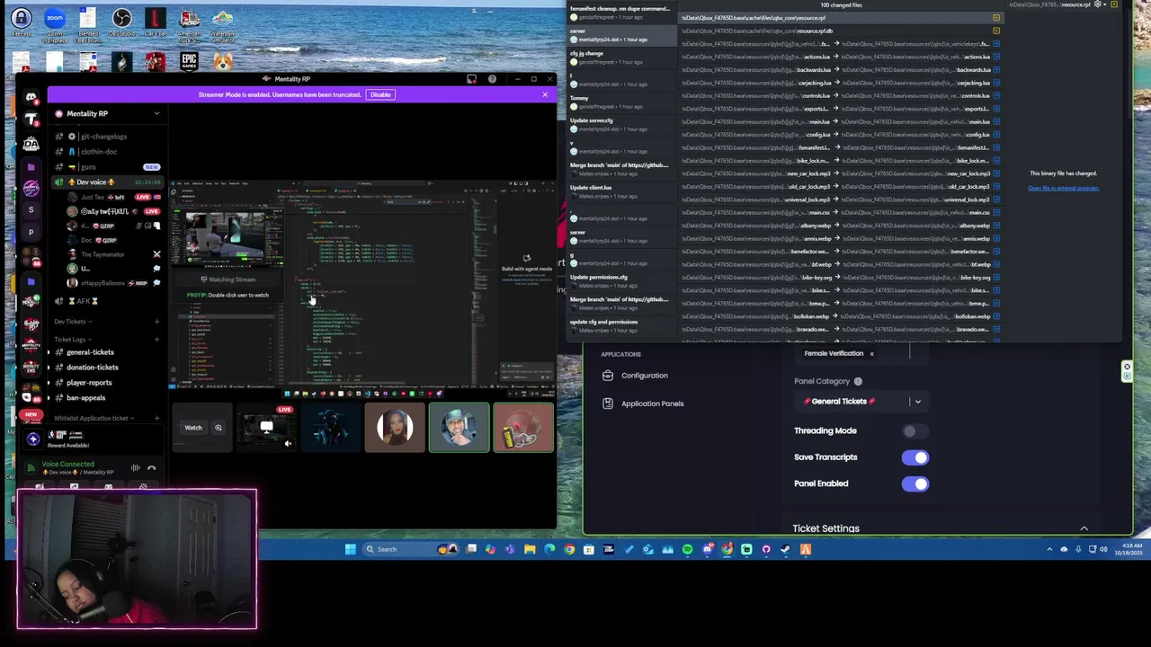
Task: Open Spotify from taskbar
Action: (x=687, y=549)
